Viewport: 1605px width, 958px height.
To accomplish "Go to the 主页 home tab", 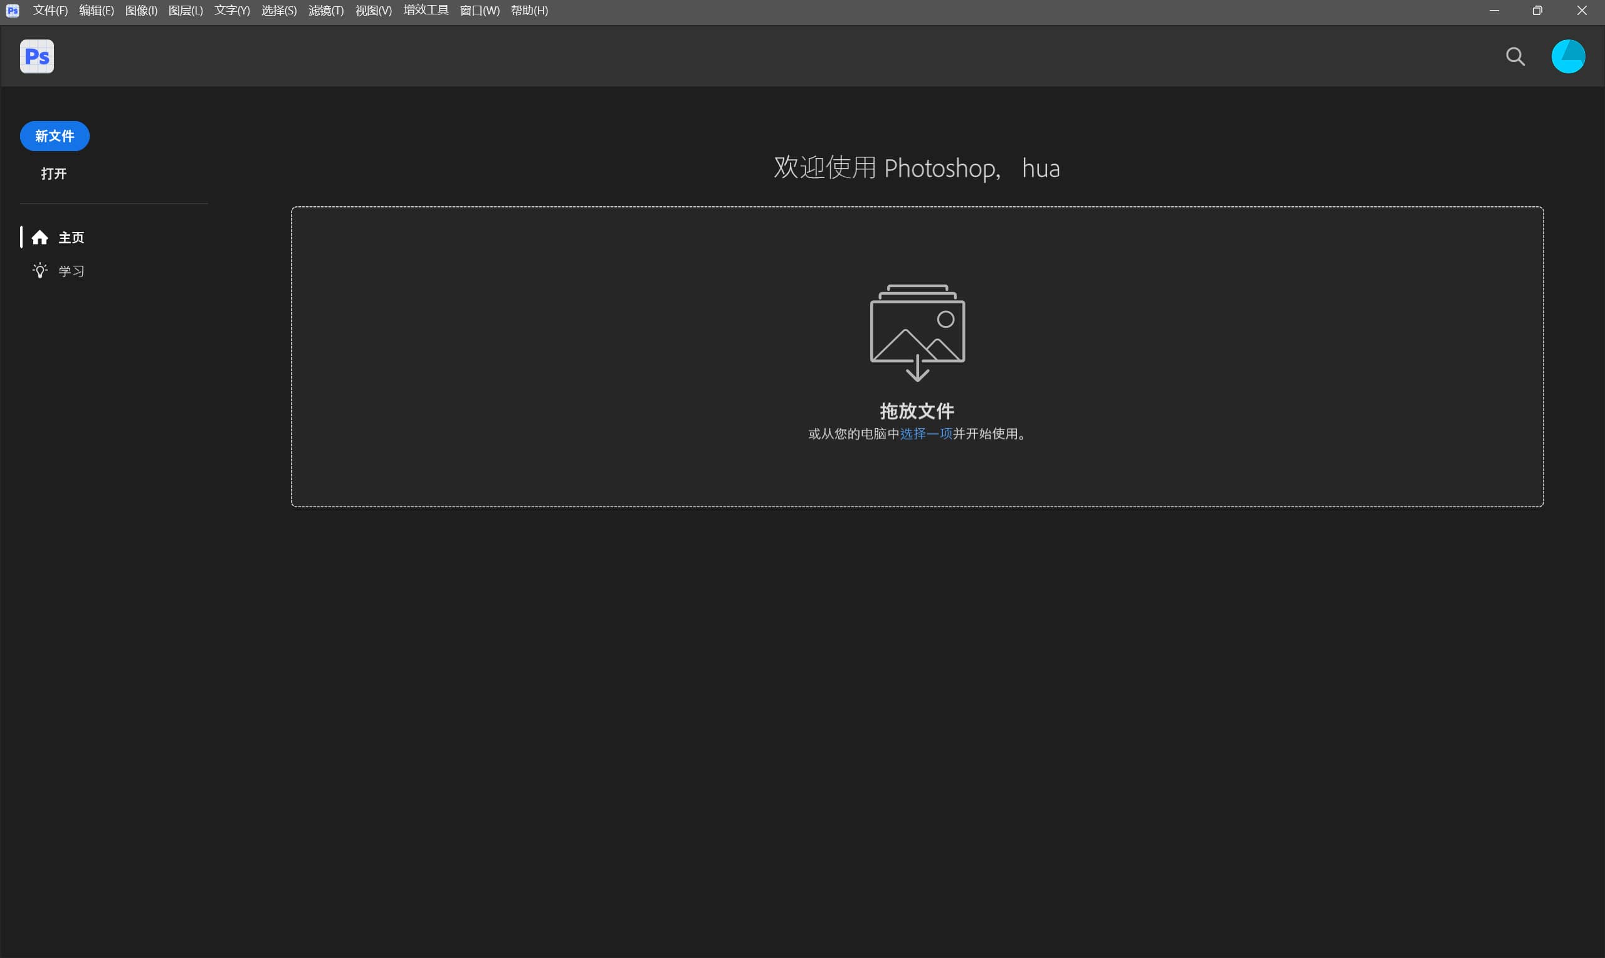I will 58,238.
